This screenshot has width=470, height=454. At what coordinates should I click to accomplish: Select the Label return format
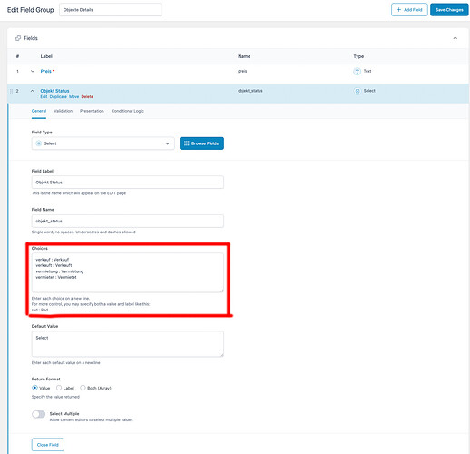[59, 388]
